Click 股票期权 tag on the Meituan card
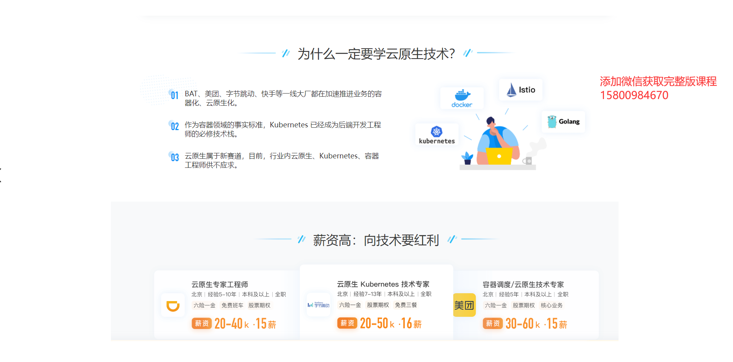733x362 pixels. pyautogui.click(x=524, y=305)
